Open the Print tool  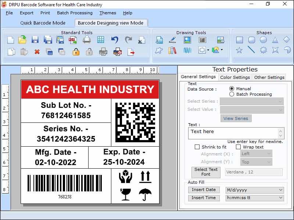86,39
